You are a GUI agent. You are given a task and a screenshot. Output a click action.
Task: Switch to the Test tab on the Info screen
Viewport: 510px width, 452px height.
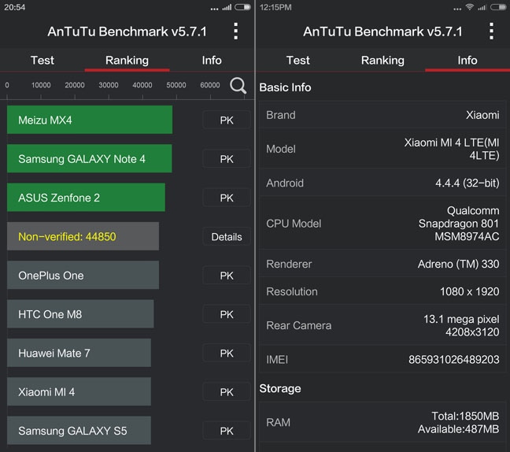[298, 60]
